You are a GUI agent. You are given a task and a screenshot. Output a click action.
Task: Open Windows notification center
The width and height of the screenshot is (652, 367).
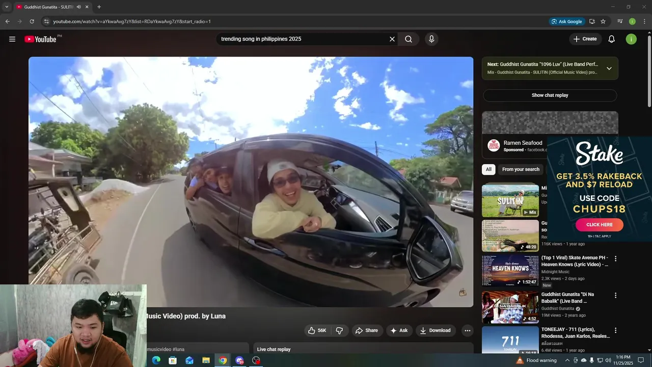click(x=641, y=360)
